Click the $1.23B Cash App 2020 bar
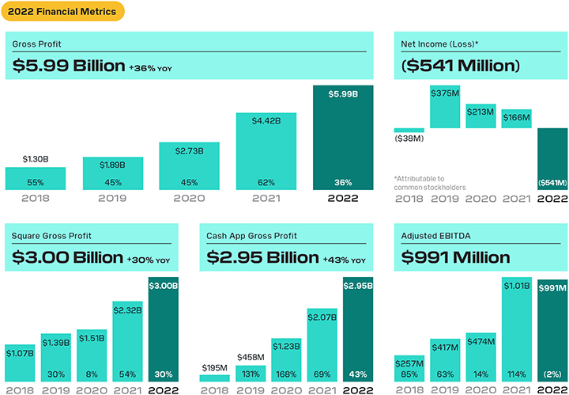Screen dimensions: 569x395 click(x=286, y=360)
